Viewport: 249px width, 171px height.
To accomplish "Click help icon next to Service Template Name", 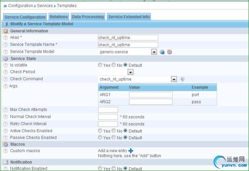I will 5,45.
